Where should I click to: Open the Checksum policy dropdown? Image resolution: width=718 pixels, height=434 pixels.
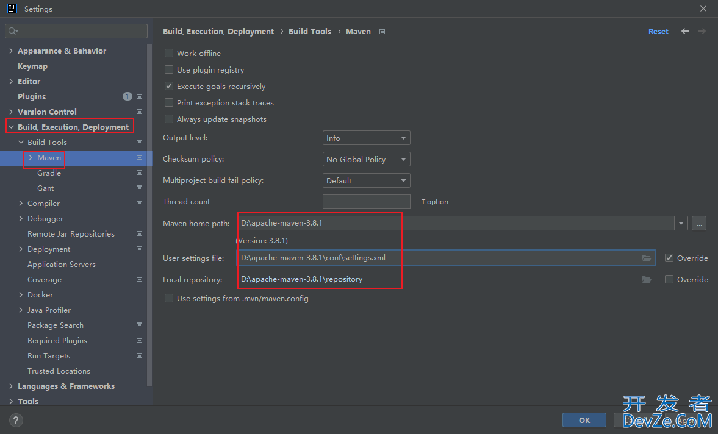367,159
